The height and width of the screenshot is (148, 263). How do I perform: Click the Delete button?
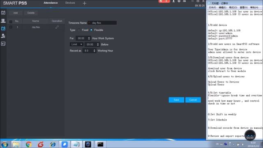[x=31, y=13]
